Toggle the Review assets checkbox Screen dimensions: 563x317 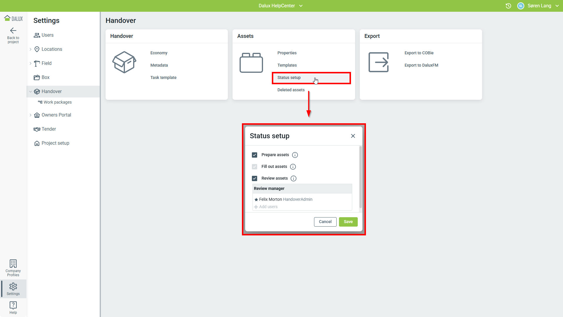(x=255, y=178)
